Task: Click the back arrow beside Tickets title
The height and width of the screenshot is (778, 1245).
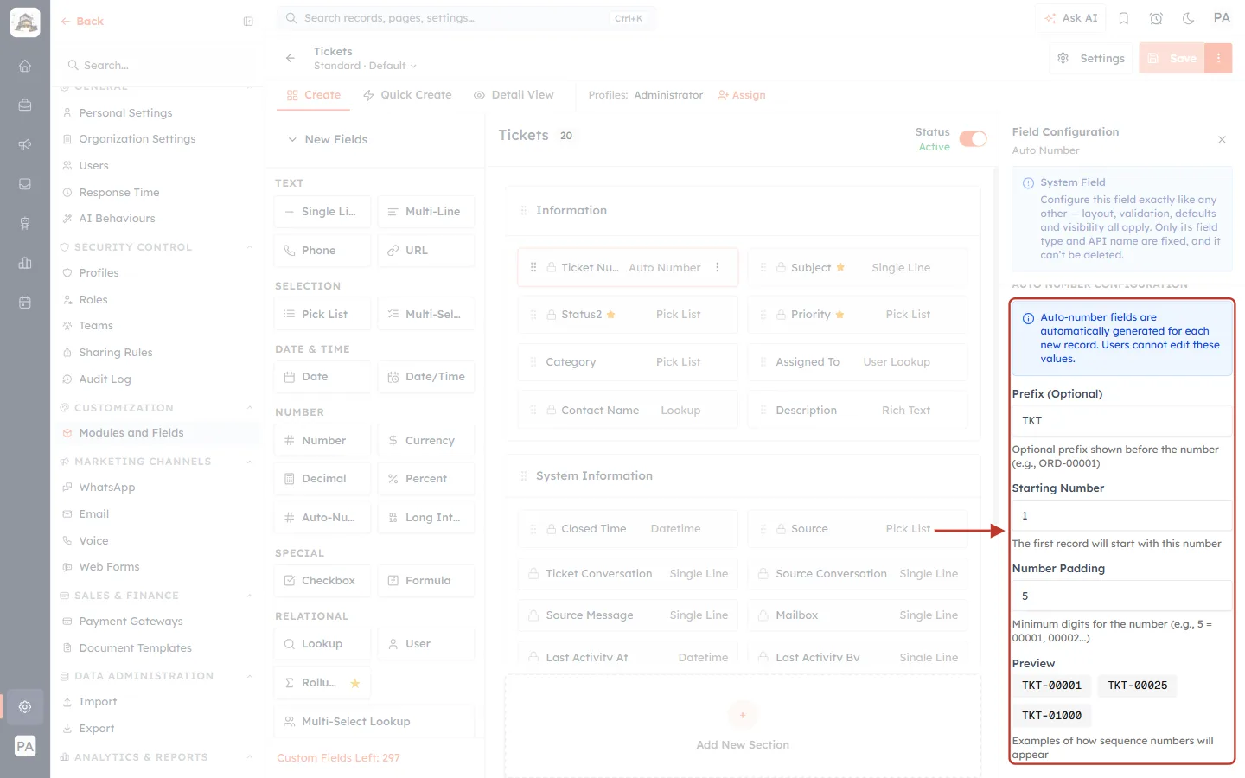Action: (x=290, y=58)
